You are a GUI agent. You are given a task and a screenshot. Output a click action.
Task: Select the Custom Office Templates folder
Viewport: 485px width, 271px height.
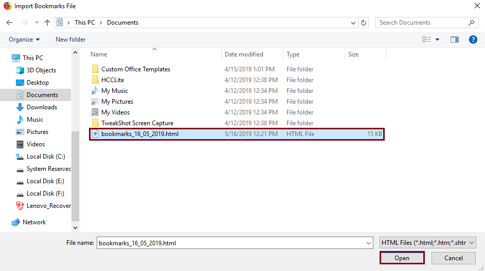pos(135,69)
